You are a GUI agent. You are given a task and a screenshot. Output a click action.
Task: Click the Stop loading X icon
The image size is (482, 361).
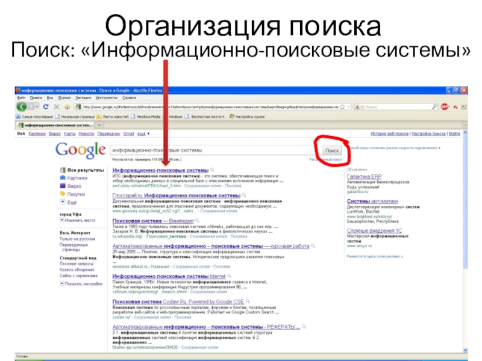pyautogui.click(x=57, y=107)
